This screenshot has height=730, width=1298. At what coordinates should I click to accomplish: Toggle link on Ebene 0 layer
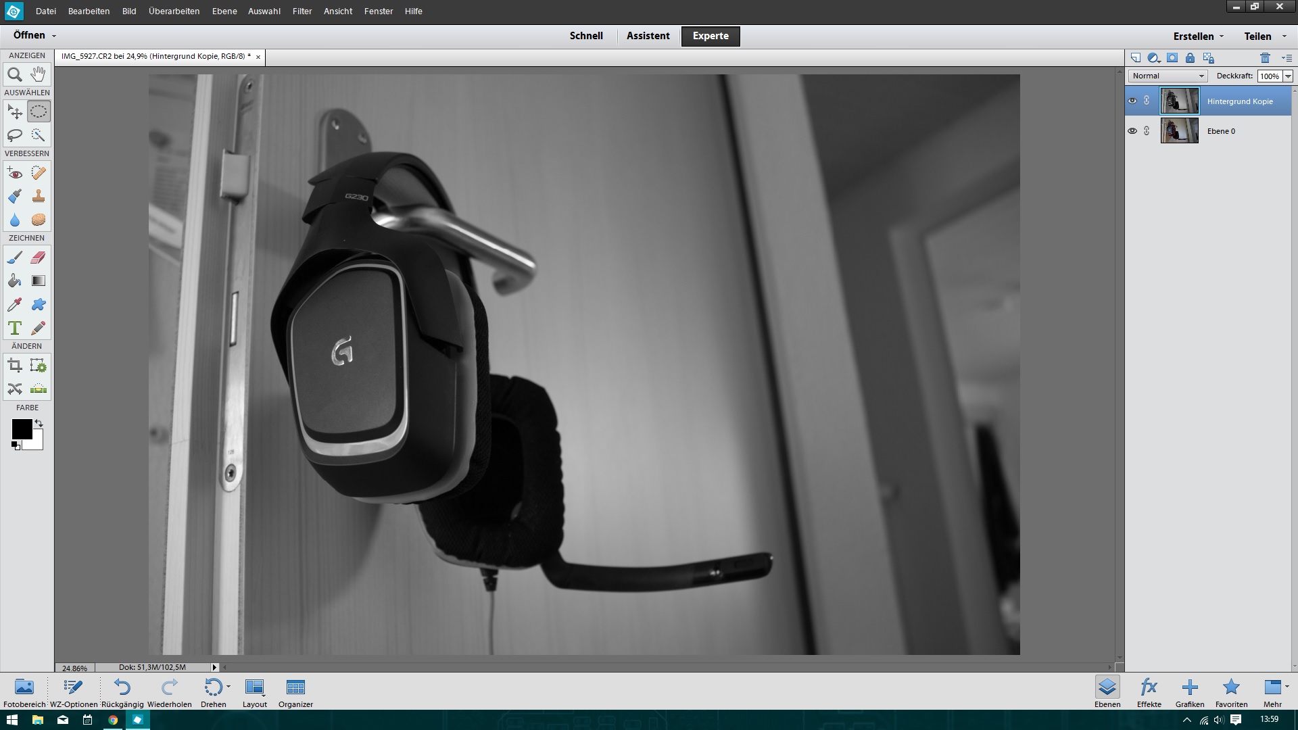[1147, 131]
